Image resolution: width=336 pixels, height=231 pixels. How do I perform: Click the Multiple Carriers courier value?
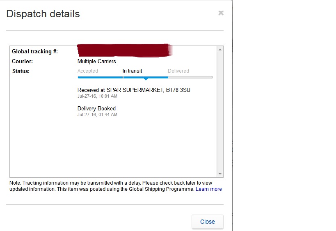pyautogui.click(x=96, y=61)
